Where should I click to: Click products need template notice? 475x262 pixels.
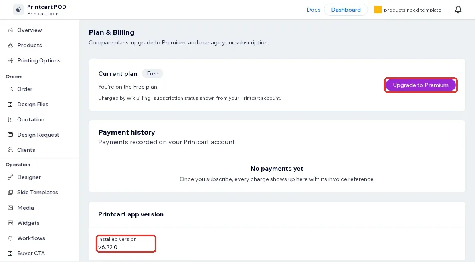[412, 10]
